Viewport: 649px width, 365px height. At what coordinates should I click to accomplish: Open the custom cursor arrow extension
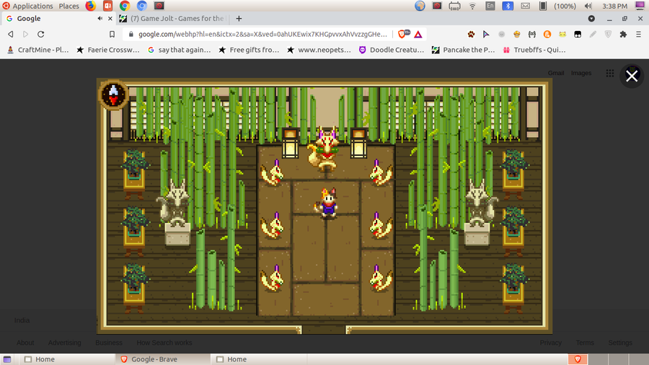(486, 35)
